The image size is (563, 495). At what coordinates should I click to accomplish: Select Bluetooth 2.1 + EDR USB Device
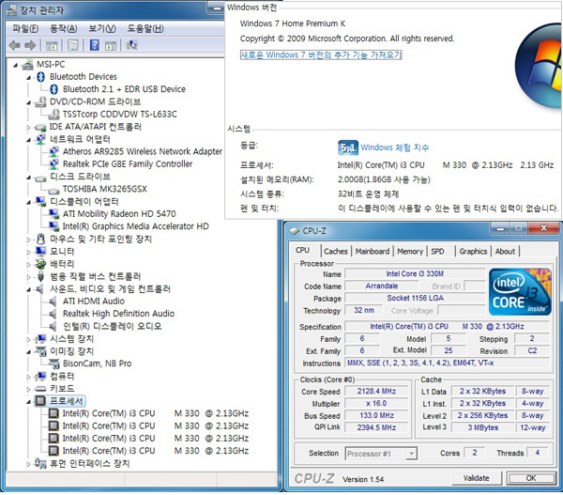coord(124,89)
